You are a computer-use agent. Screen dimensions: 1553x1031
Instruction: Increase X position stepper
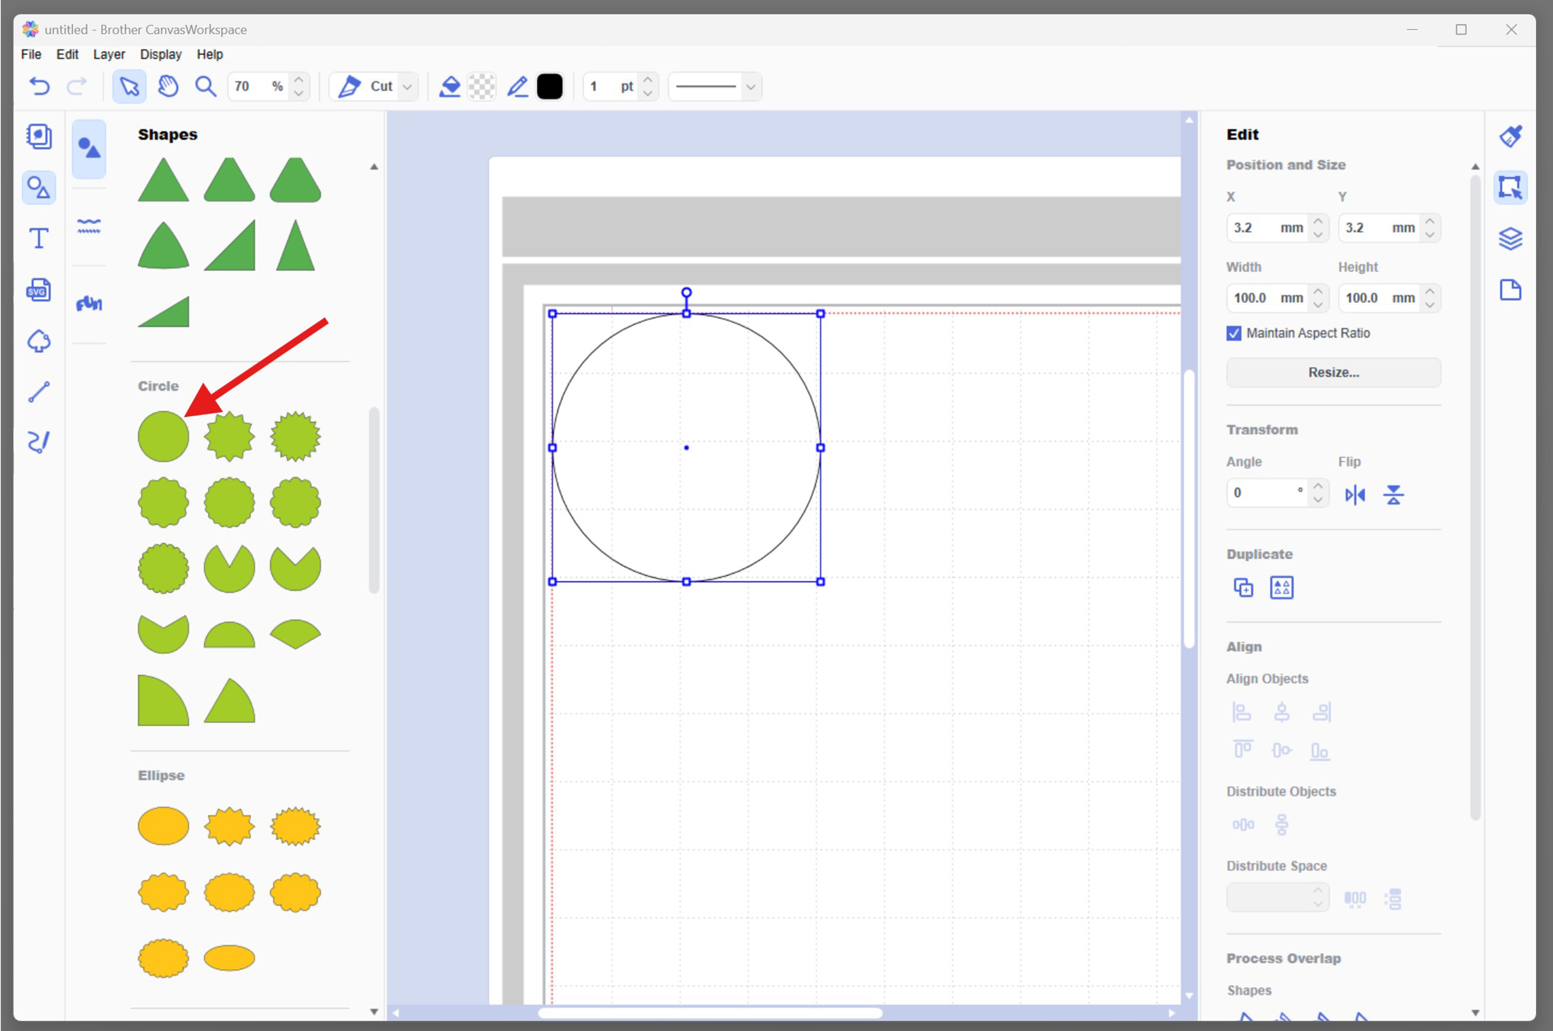click(x=1318, y=221)
